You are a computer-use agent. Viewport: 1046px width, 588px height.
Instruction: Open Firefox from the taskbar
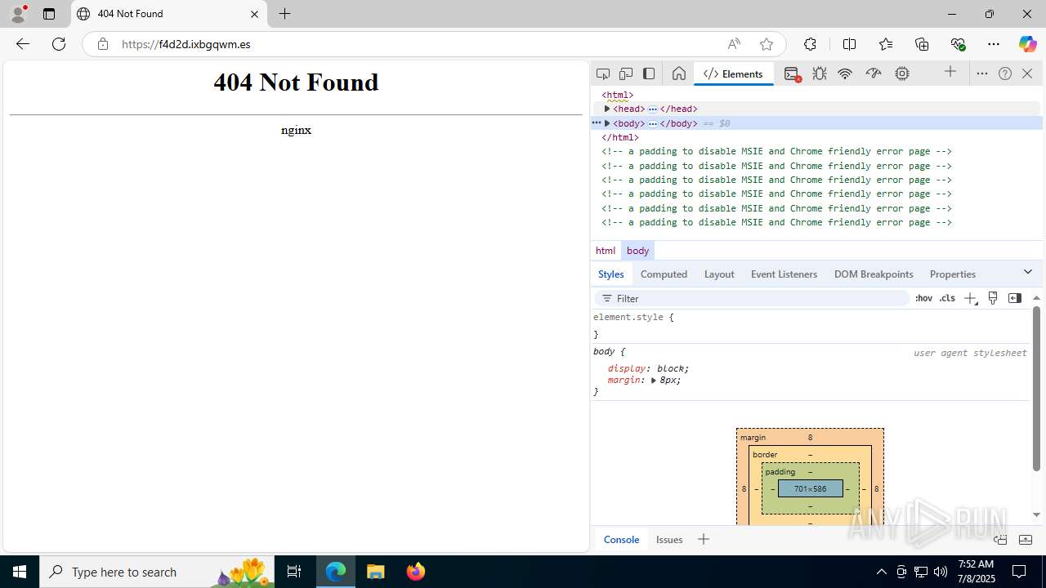pyautogui.click(x=416, y=572)
